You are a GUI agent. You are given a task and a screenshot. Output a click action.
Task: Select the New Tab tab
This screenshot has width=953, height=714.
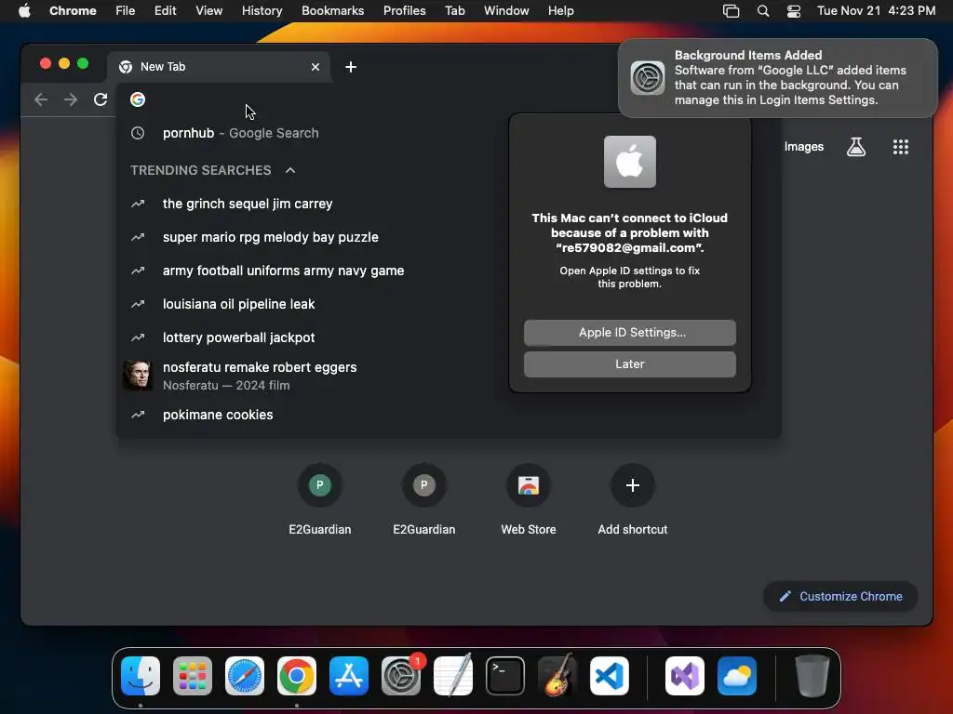(219, 67)
